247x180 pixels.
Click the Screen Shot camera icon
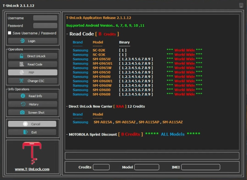click(x=22, y=112)
